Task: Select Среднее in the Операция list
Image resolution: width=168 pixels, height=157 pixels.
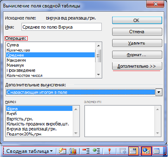Action: (50, 55)
